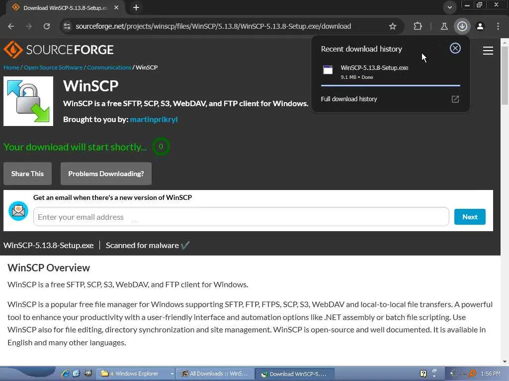This screenshot has width=509, height=381.
Task: Click the orange magnifier tray icon
Action: point(473,374)
